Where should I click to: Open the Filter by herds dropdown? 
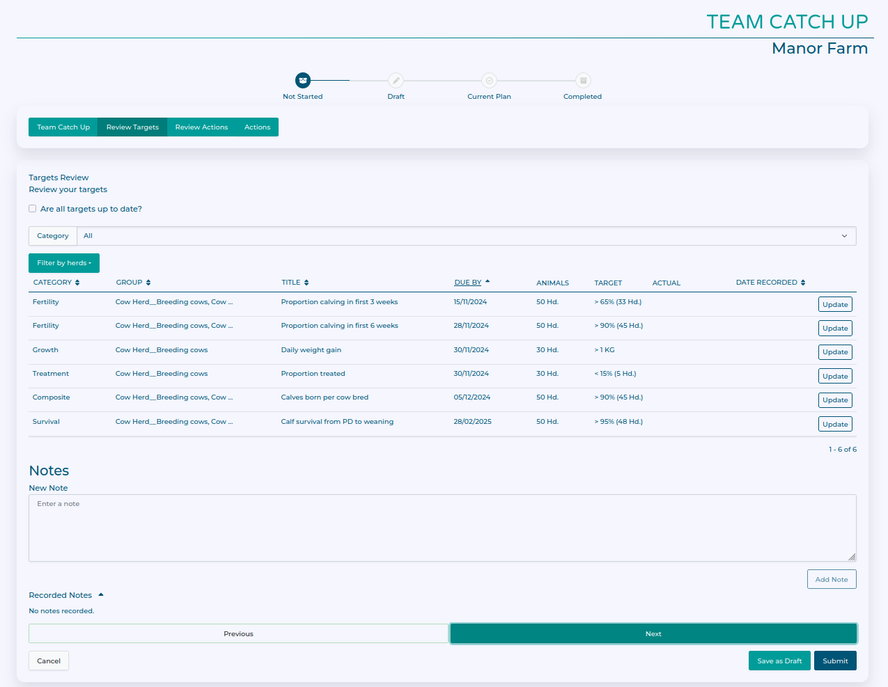[64, 263]
